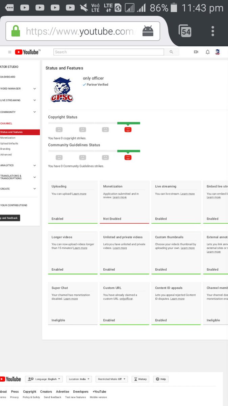Open the Restricted Mode: Off dropdown
This screenshot has width=228, height=406.
(112, 379)
